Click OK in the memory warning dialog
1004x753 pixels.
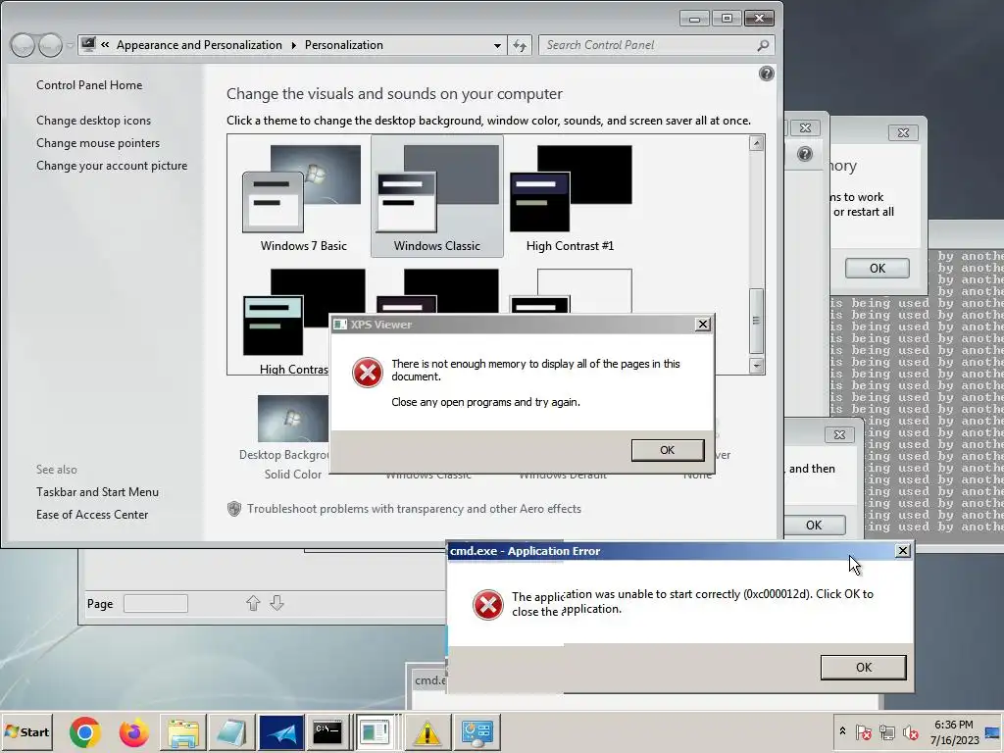878,269
